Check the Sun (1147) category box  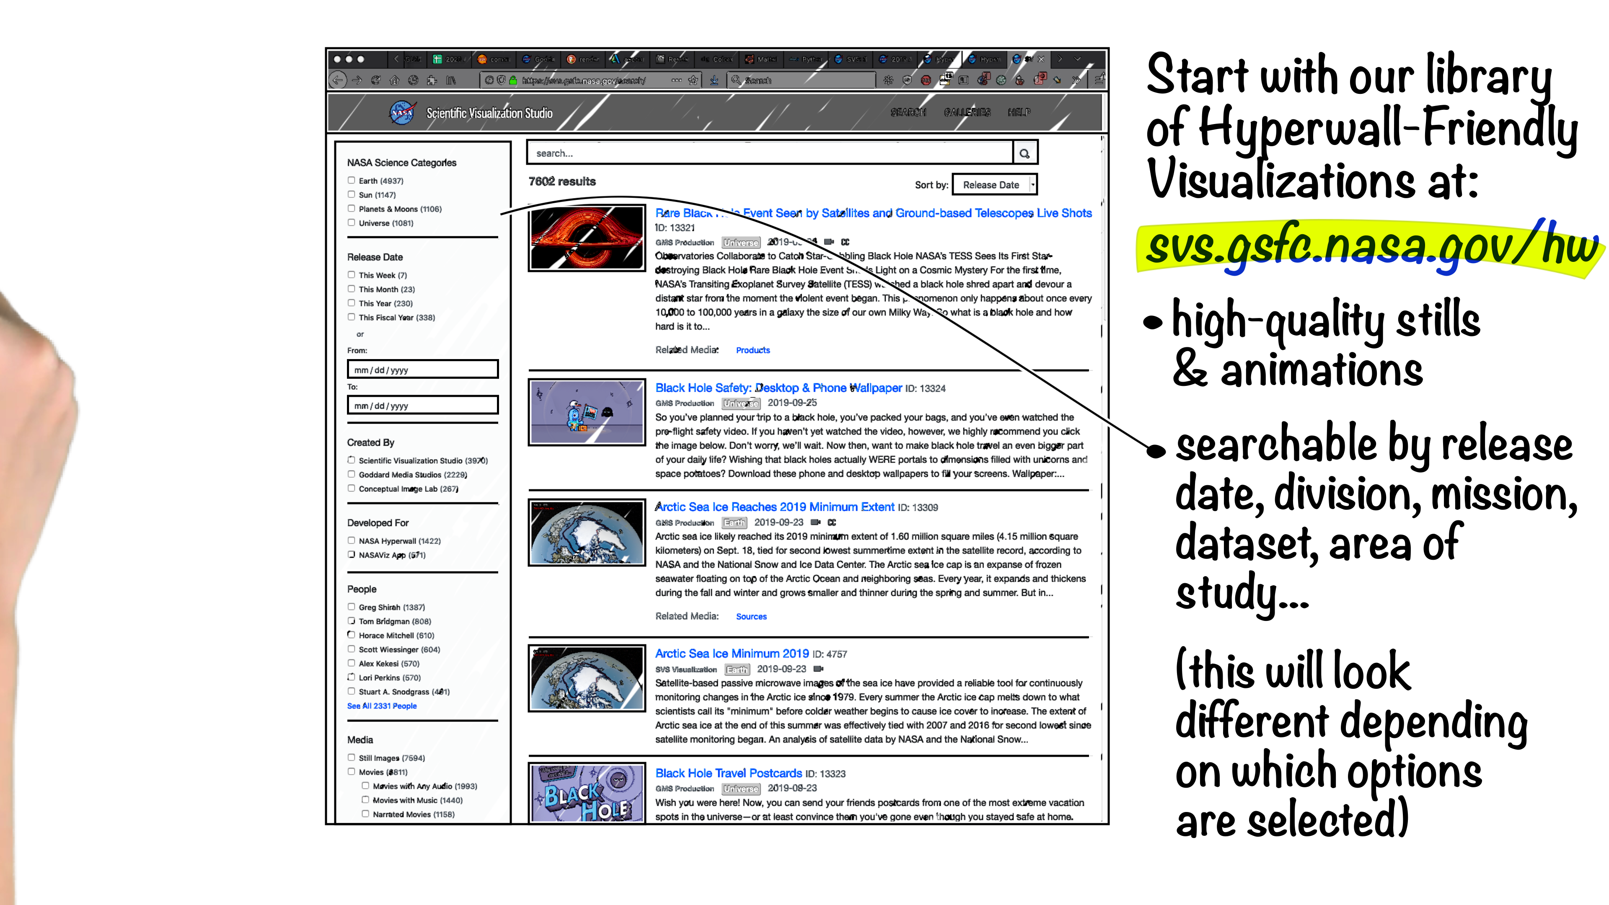click(351, 194)
